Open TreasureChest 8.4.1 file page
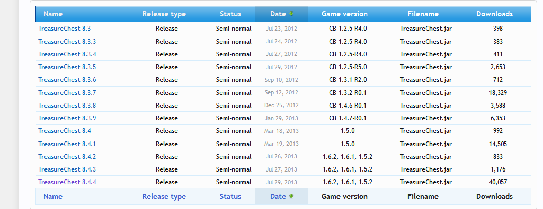 pyautogui.click(x=67, y=144)
